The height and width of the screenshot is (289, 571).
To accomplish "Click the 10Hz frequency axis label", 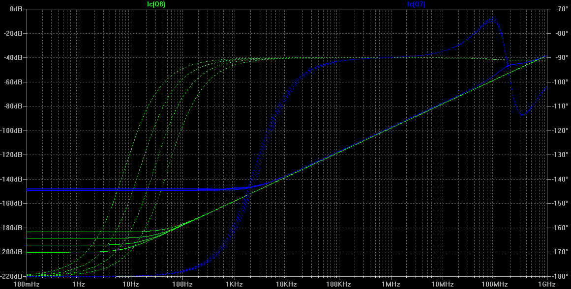I will (130, 284).
